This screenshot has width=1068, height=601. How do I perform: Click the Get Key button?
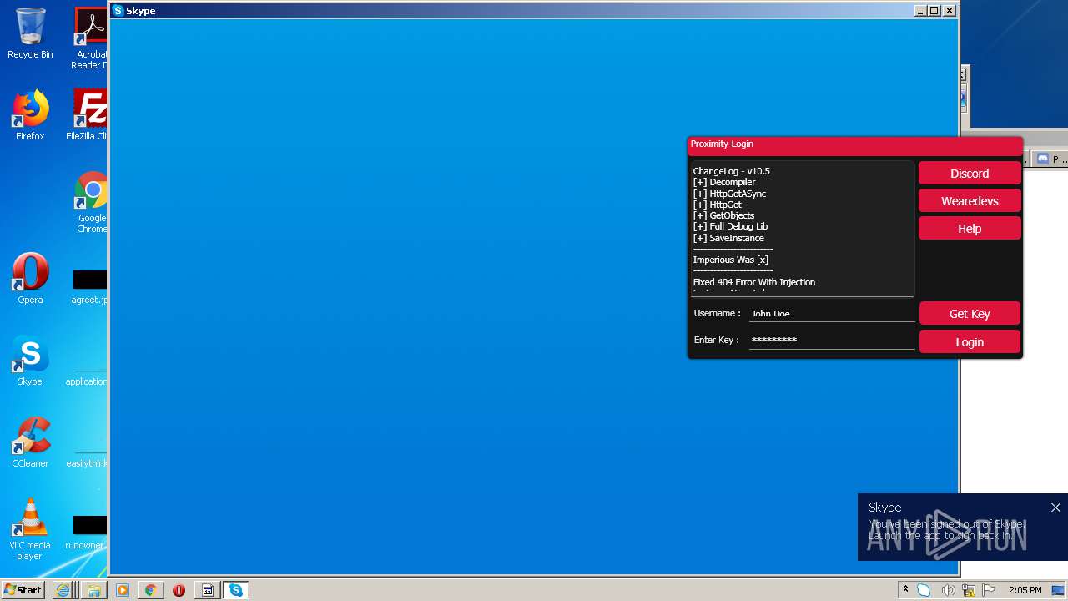970,314
